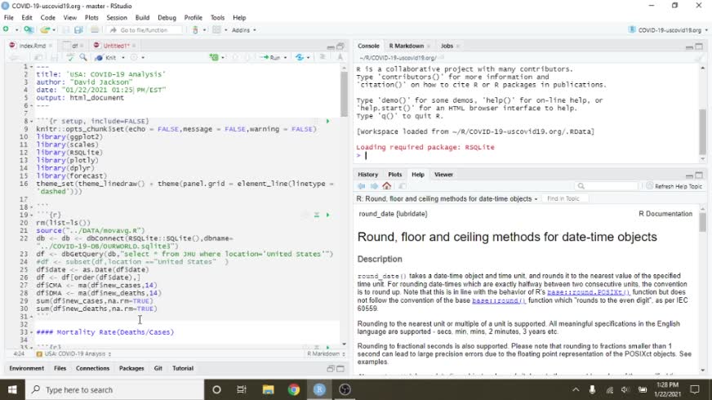
Task: Open the Git tab in bottom pane
Action: [158, 368]
